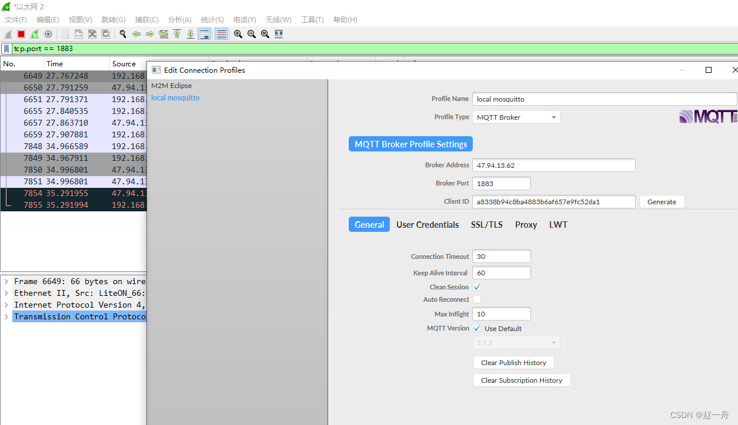Click the display filter bookmark icon
The height and width of the screenshot is (425, 738).
click(x=6, y=49)
